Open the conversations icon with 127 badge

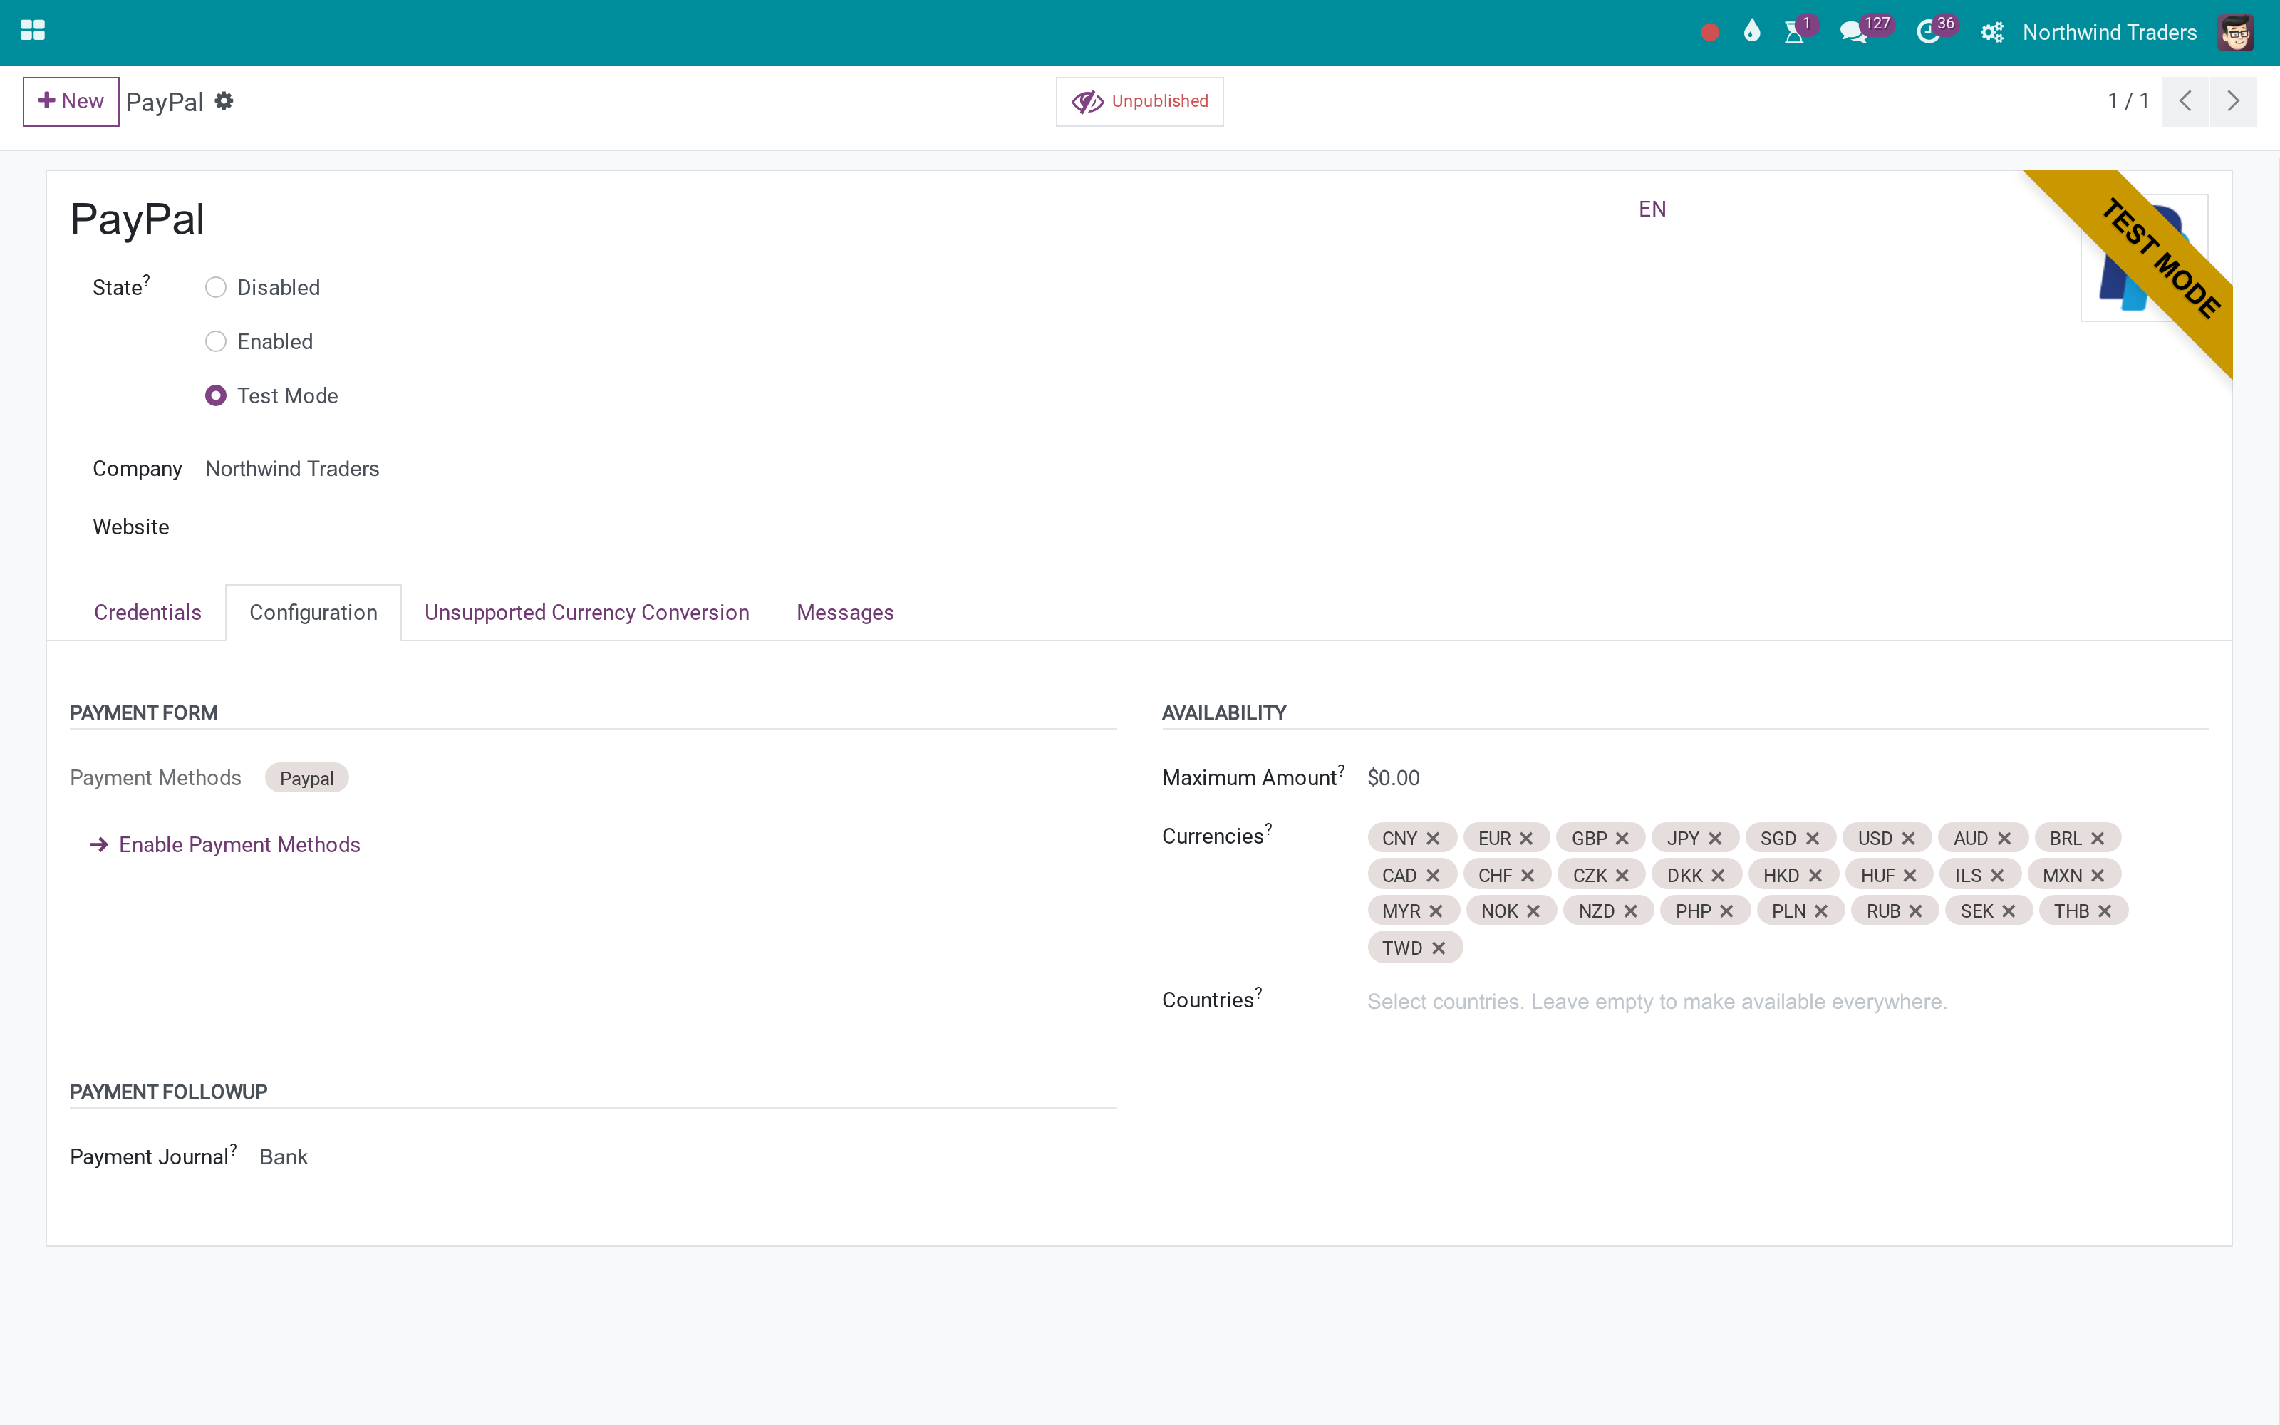pyautogui.click(x=1853, y=32)
